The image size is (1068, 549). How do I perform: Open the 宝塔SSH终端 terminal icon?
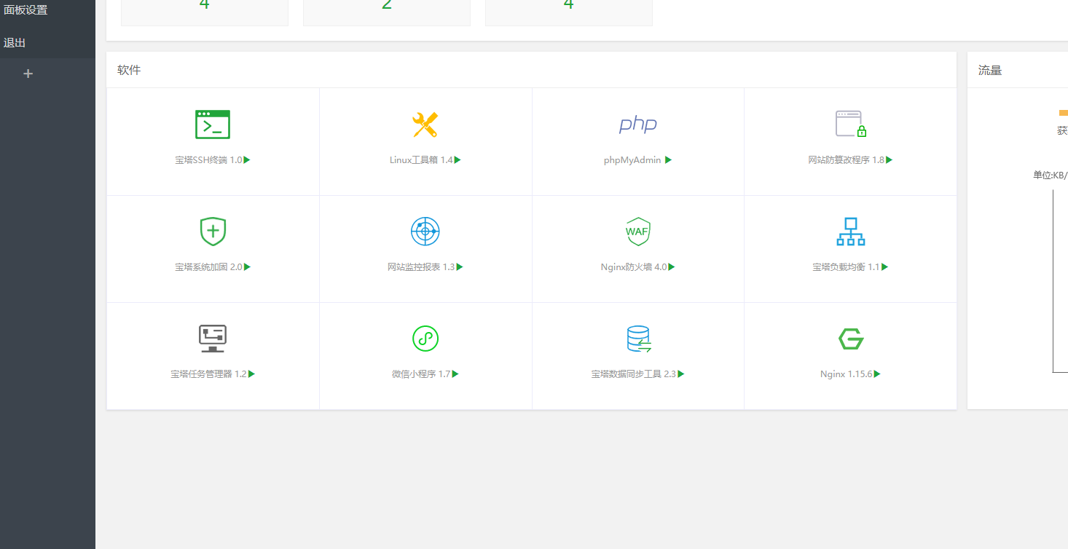(x=213, y=125)
